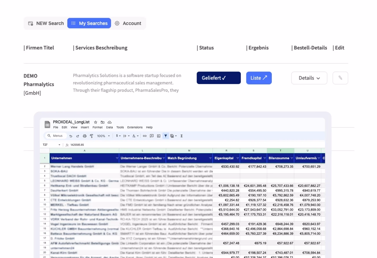The width and height of the screenshot is (377, 258).
Task: Star the PROXDEAL_LongList spreadsheet
Action: tap(95, 122)
